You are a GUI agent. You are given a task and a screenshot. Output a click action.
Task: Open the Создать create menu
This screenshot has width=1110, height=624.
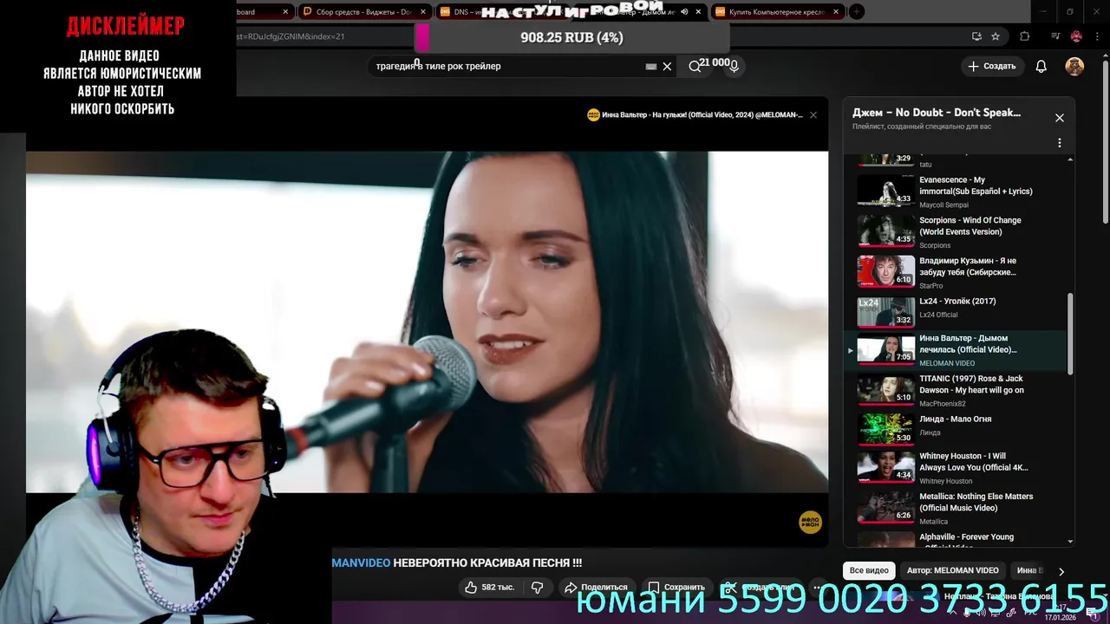click(991, 66)
